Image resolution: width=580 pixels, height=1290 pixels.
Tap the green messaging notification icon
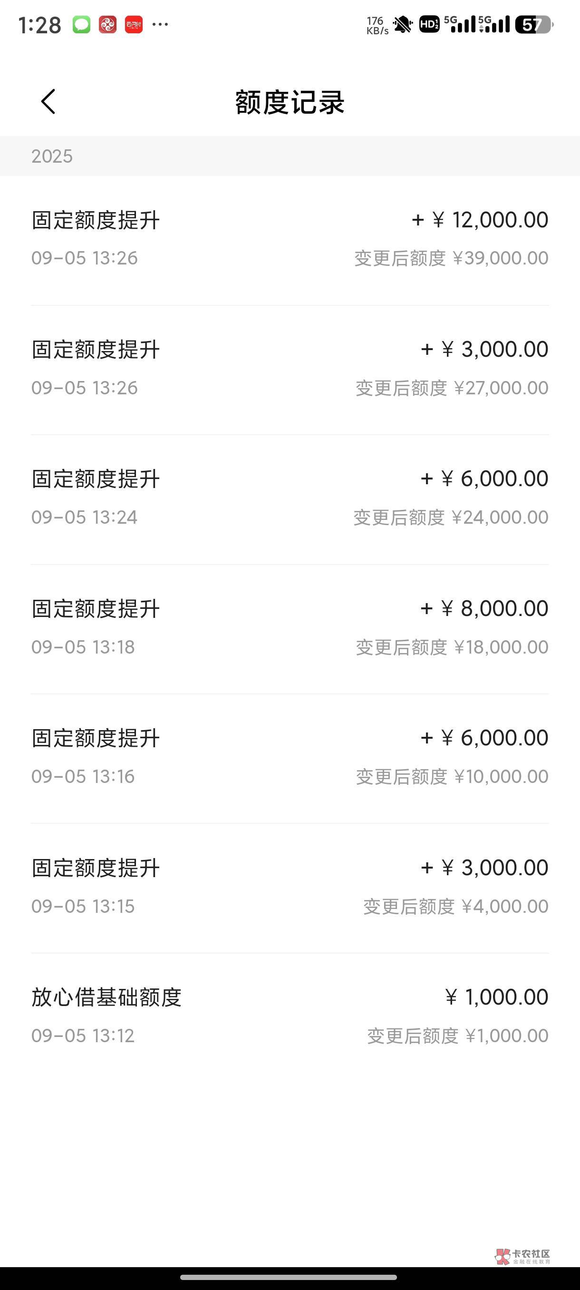coord(82,25)
